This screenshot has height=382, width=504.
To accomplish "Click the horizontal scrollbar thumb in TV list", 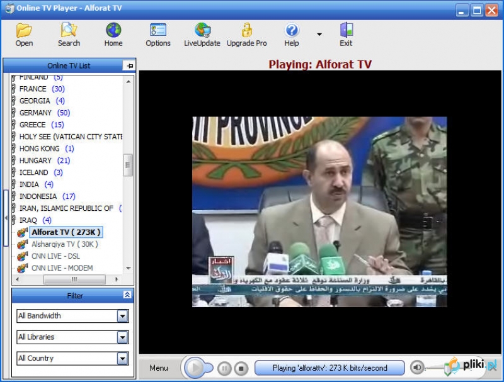I will (x=74, y=279).
